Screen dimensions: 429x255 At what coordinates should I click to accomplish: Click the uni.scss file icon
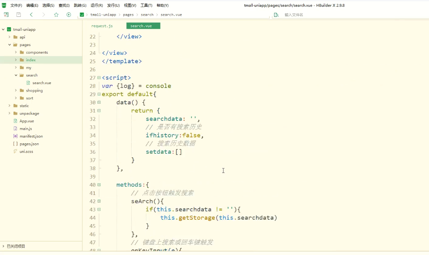click(15, 151)
